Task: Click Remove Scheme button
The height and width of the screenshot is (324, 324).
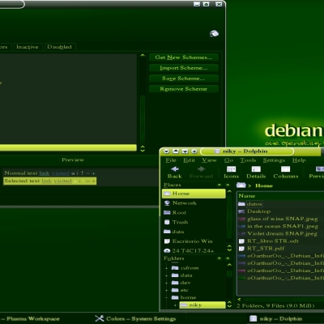Action: tap(184, 89)
